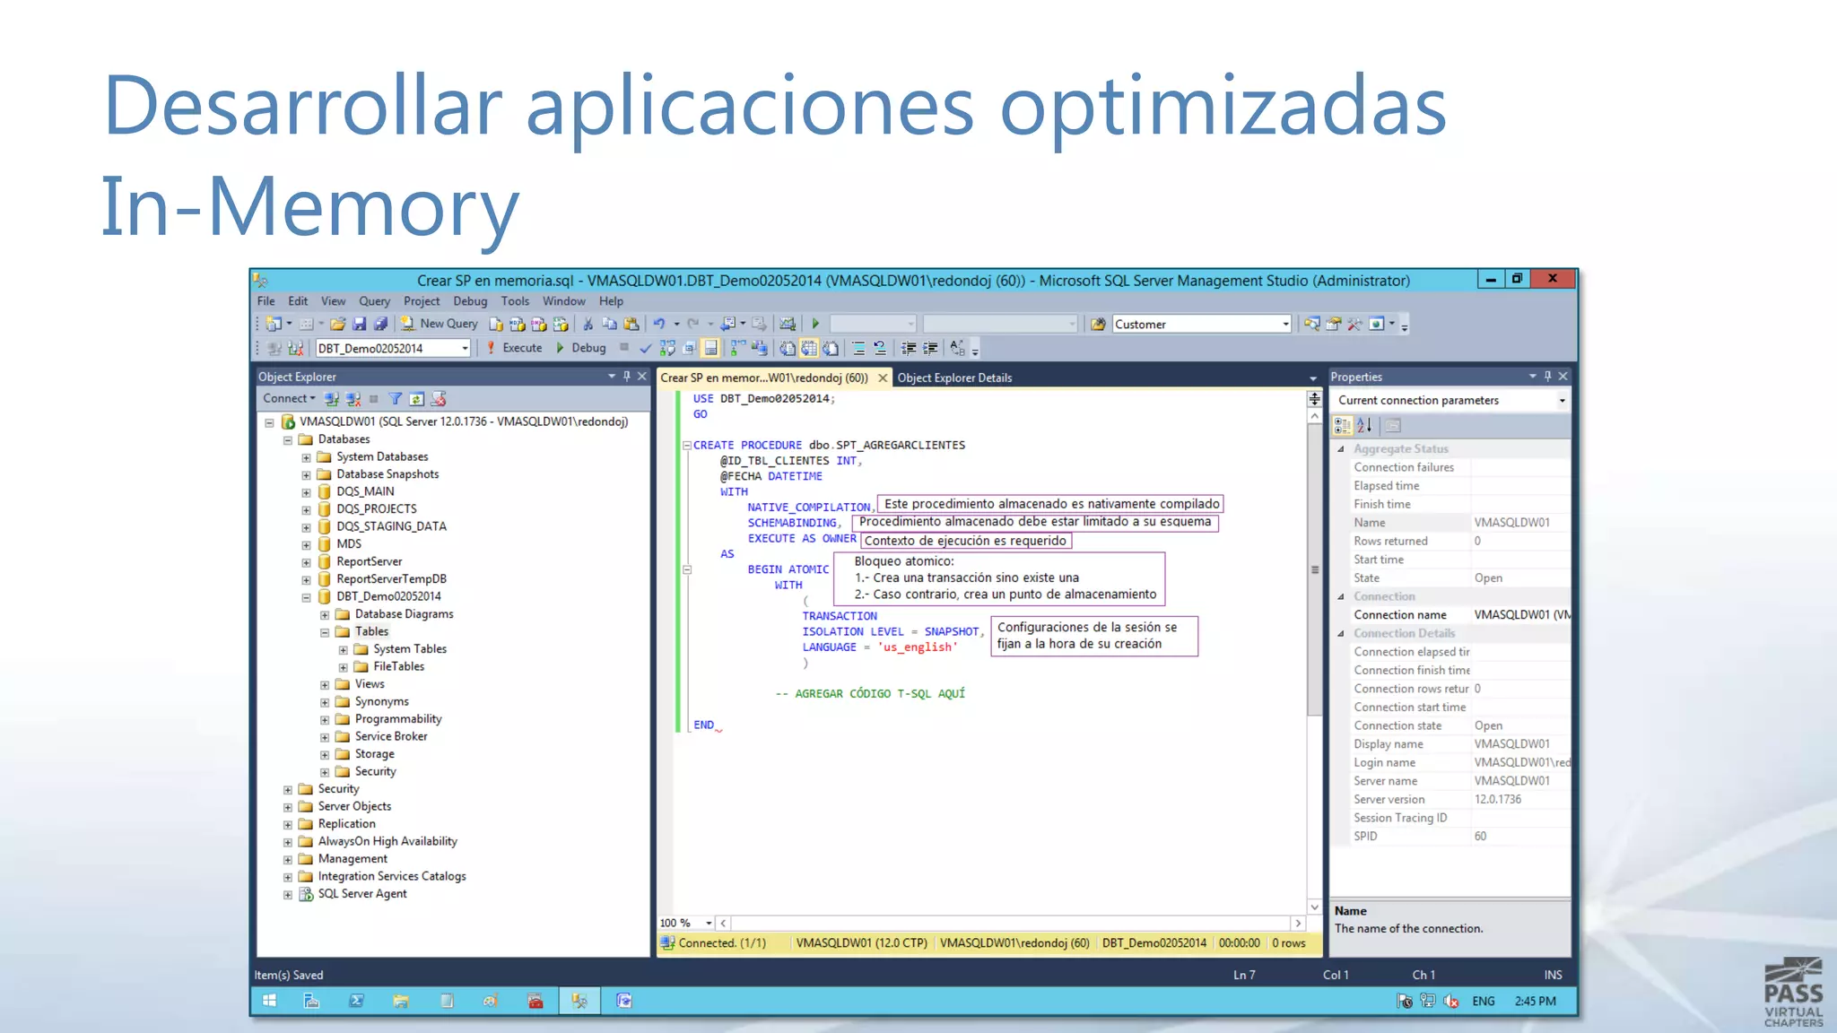Collapse the Aggregate Status section
Screen dimensions: 1837x1033
(x=1342, y=449)
